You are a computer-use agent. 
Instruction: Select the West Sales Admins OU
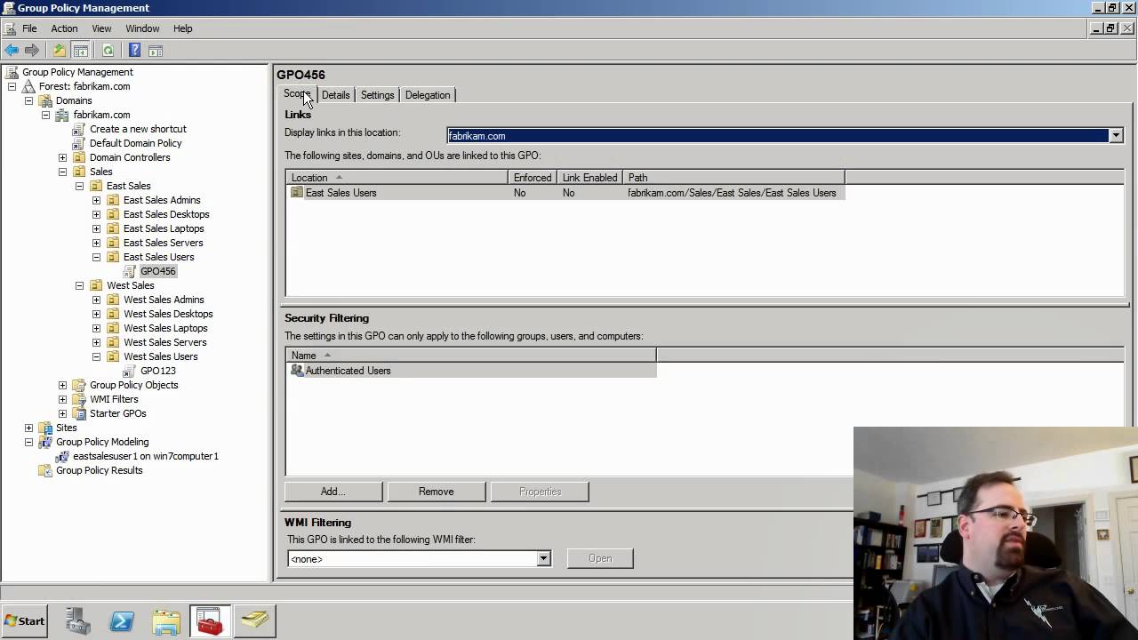pos(164,300)
